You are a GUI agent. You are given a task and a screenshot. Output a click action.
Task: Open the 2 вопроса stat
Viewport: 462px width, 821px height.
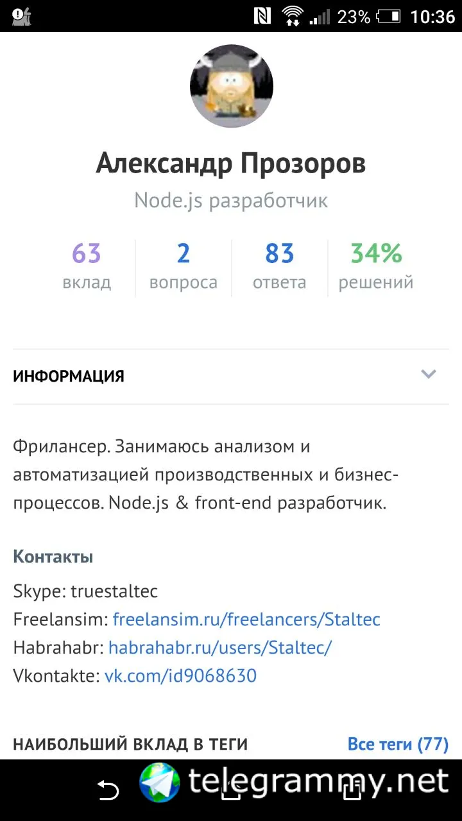point(184,266)
